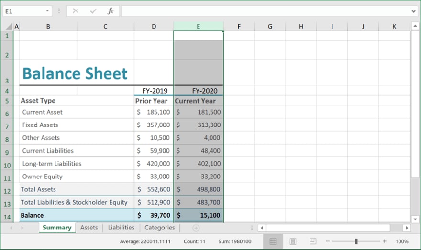Screen dimensions: 421x250
Task: Click the FY-2019 cell
Action: [154, 91]
